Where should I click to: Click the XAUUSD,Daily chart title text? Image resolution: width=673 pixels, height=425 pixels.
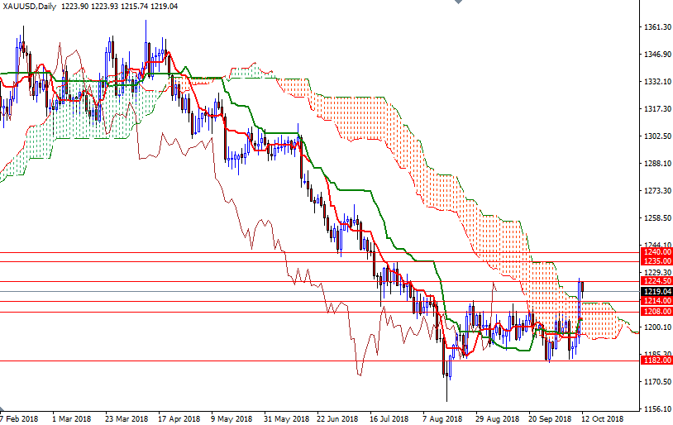tap(31, 6)
